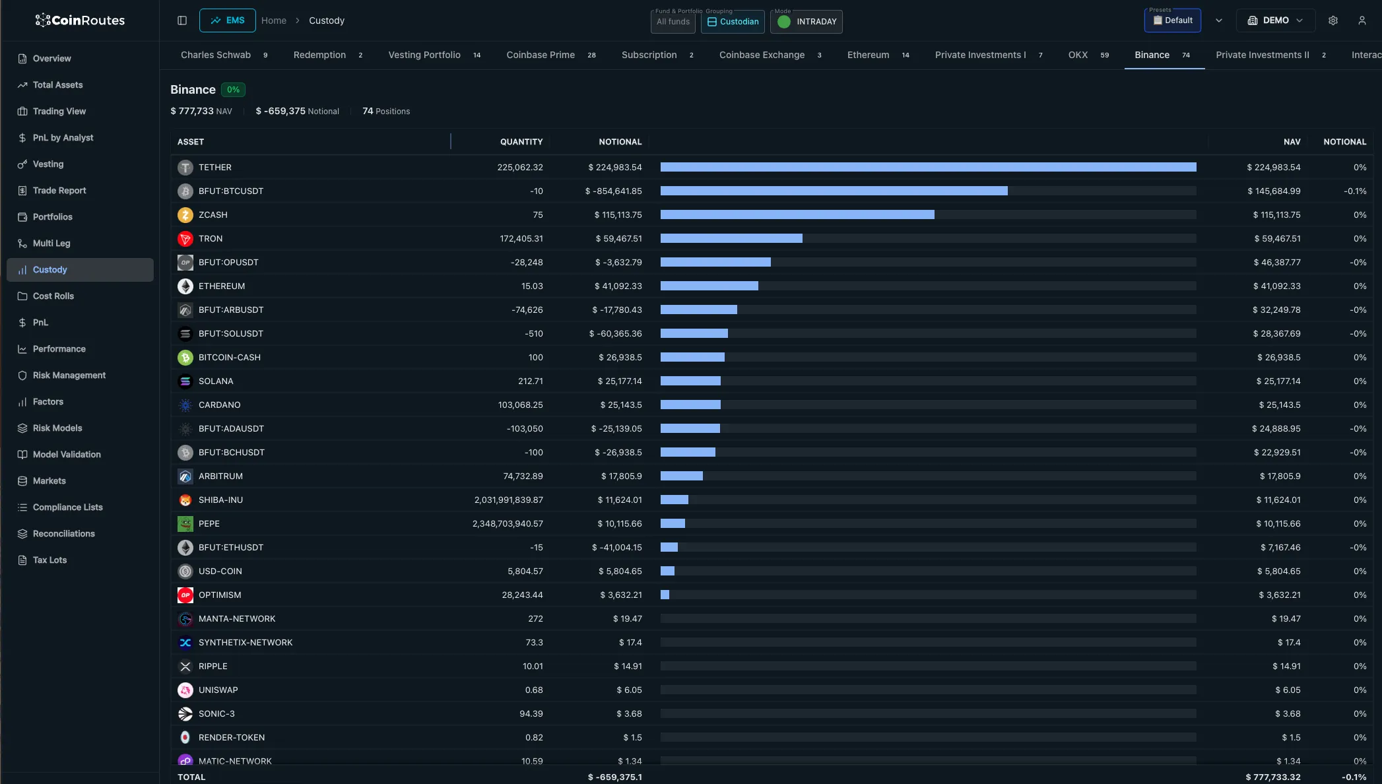This screenshot has height=784, width=1382.
Task: Click the Zcash coin icon
Action: coord(185,215)
